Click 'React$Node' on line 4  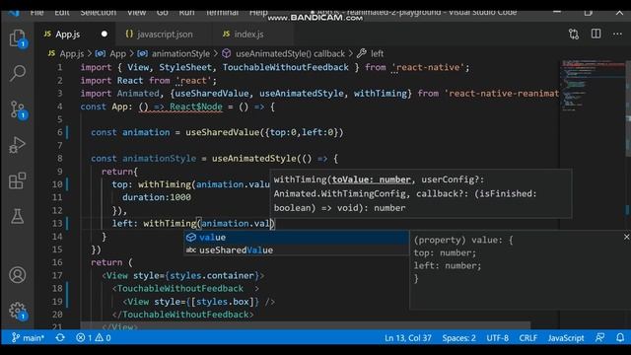coord(196,106)
